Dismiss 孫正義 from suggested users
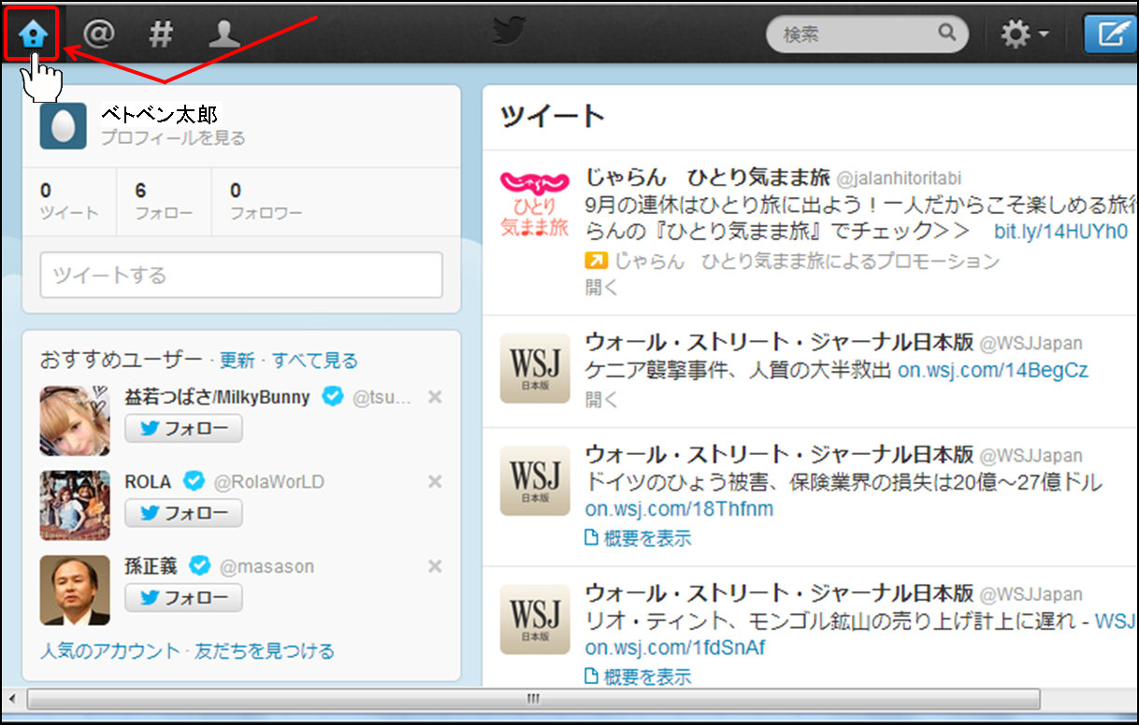 434,566
